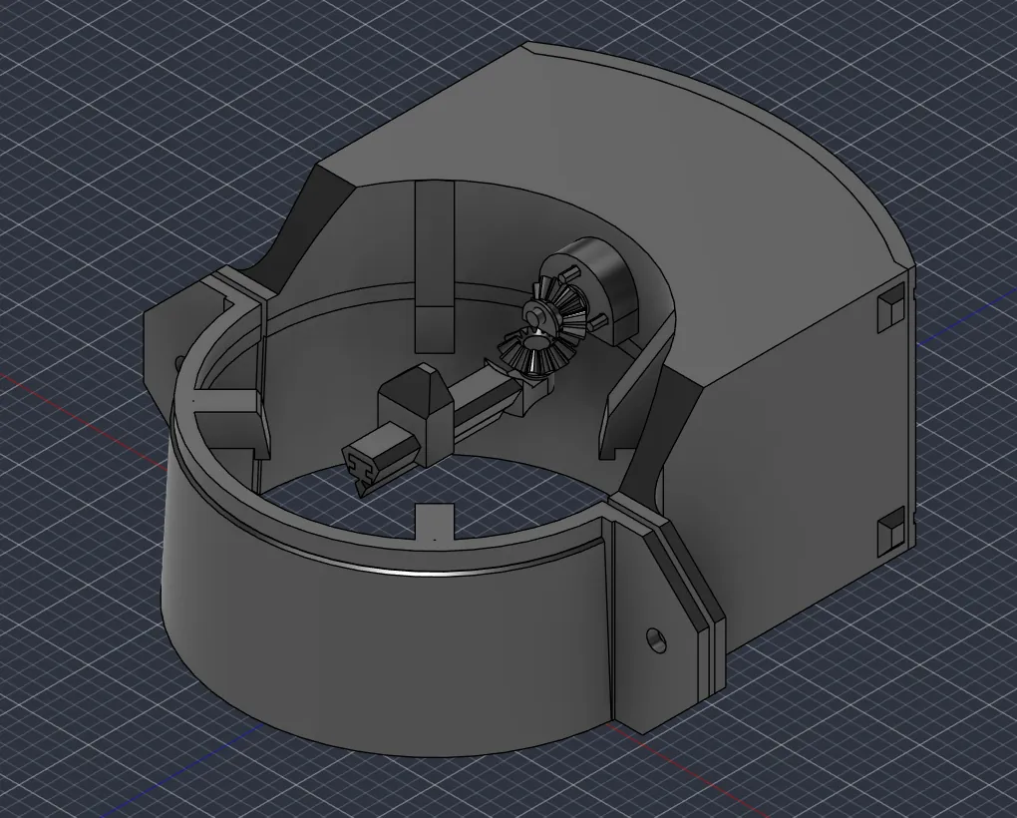This screenshot has width=1017, height=818.
Task: Select the T-slot end of the shaft
Action: [359, 469]
